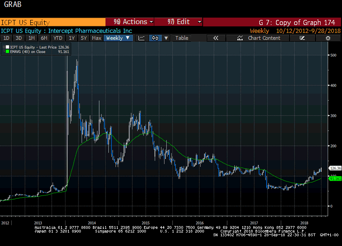Select the 5Y range tab
The height and width of the screenshot is (246, 342).
coord(84,38)
